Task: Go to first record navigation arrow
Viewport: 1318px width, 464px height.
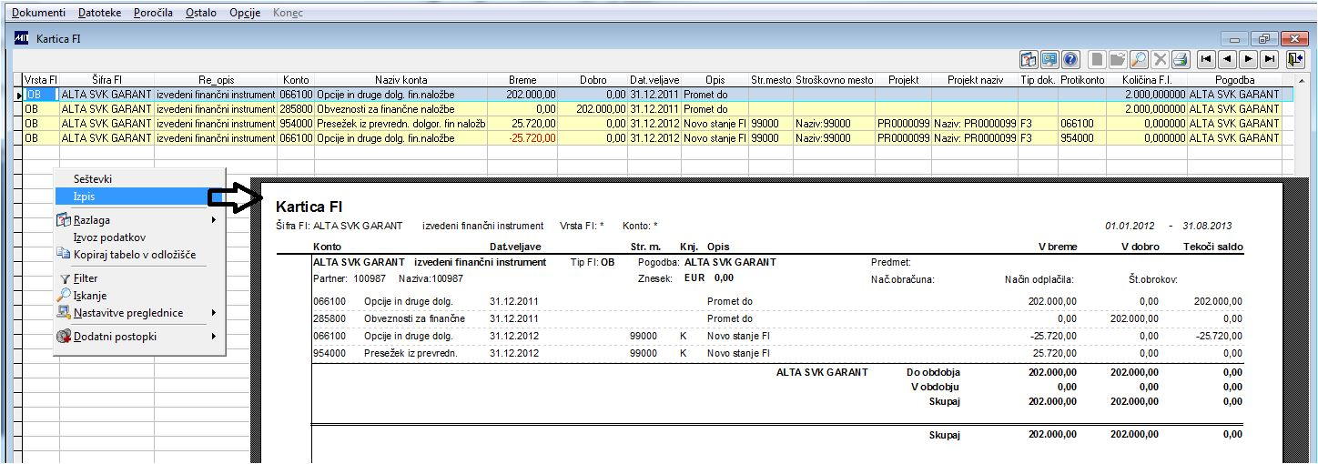Action: click(x=1207, y=59)
